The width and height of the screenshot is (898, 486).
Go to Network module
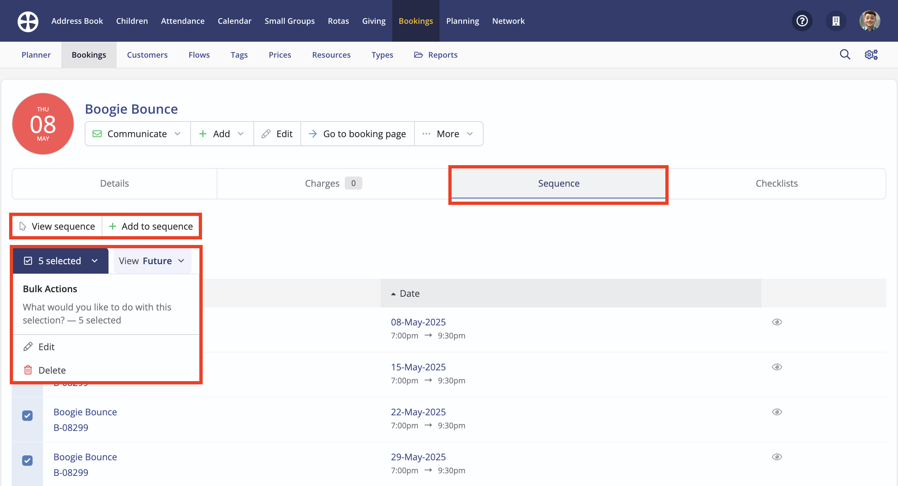click(508, 21)
